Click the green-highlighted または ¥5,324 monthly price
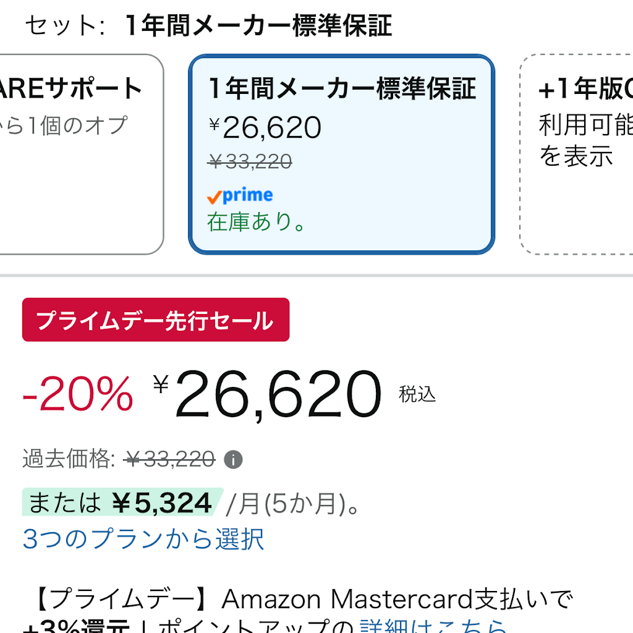 coord(121,503)
